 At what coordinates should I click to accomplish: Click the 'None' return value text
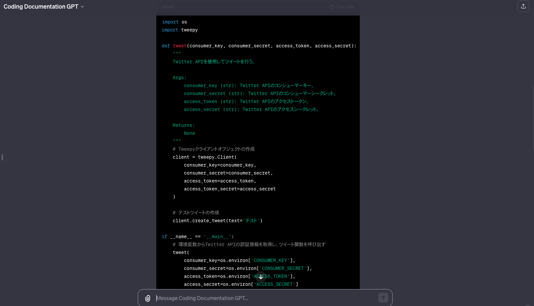[x=190, y=133]
